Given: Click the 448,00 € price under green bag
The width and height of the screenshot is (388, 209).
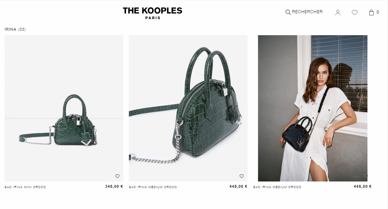Looking at the screenshot, I should pyautogui.click(x=238, y=186).
